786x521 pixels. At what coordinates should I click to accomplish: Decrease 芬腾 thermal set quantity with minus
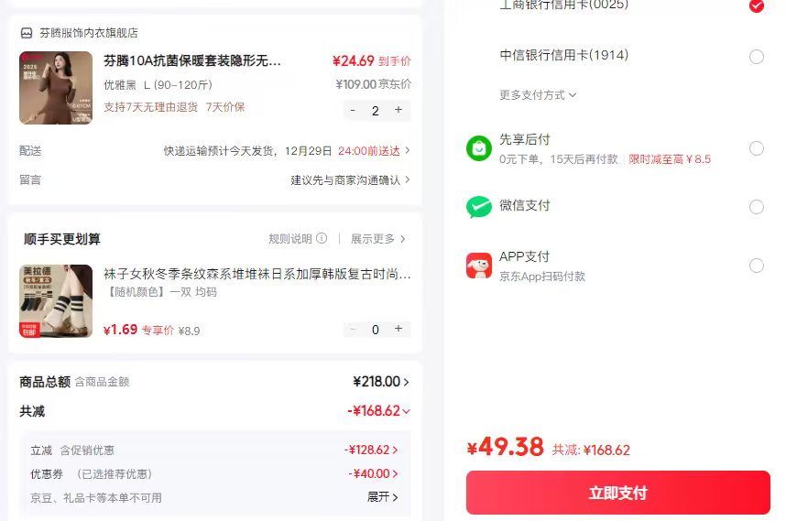353,110
